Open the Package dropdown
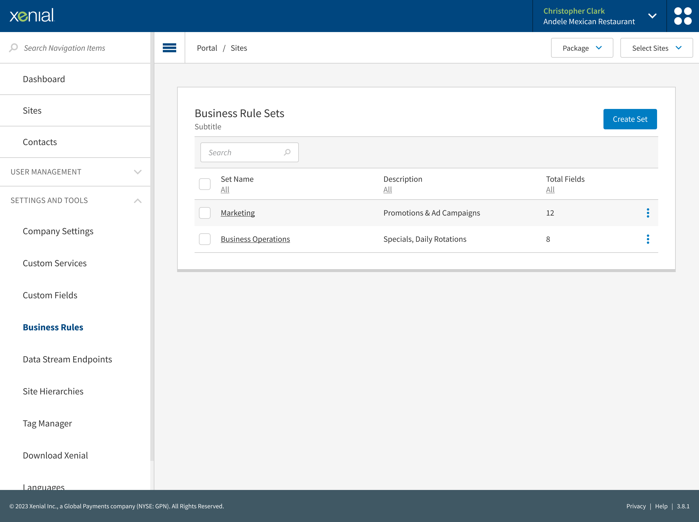The width and height of the screenshot is (699, 522). (582, 48)
